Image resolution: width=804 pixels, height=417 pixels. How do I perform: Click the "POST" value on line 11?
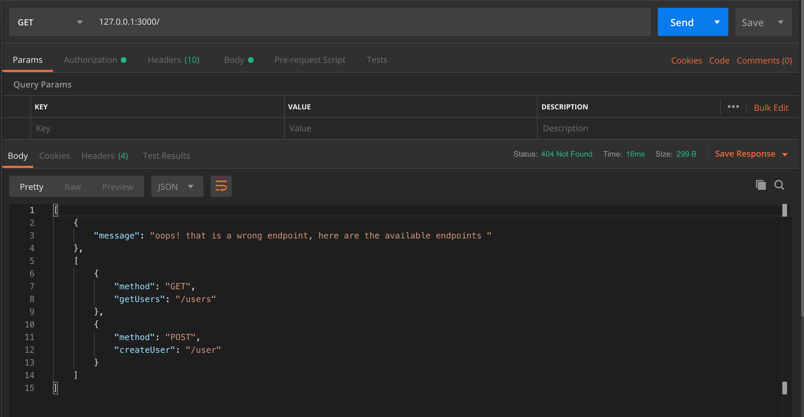(x=180, y=337)
